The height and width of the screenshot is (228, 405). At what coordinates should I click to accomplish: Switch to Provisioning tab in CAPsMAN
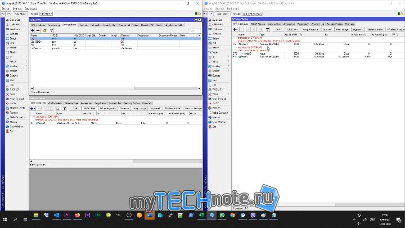click(54, 25)
